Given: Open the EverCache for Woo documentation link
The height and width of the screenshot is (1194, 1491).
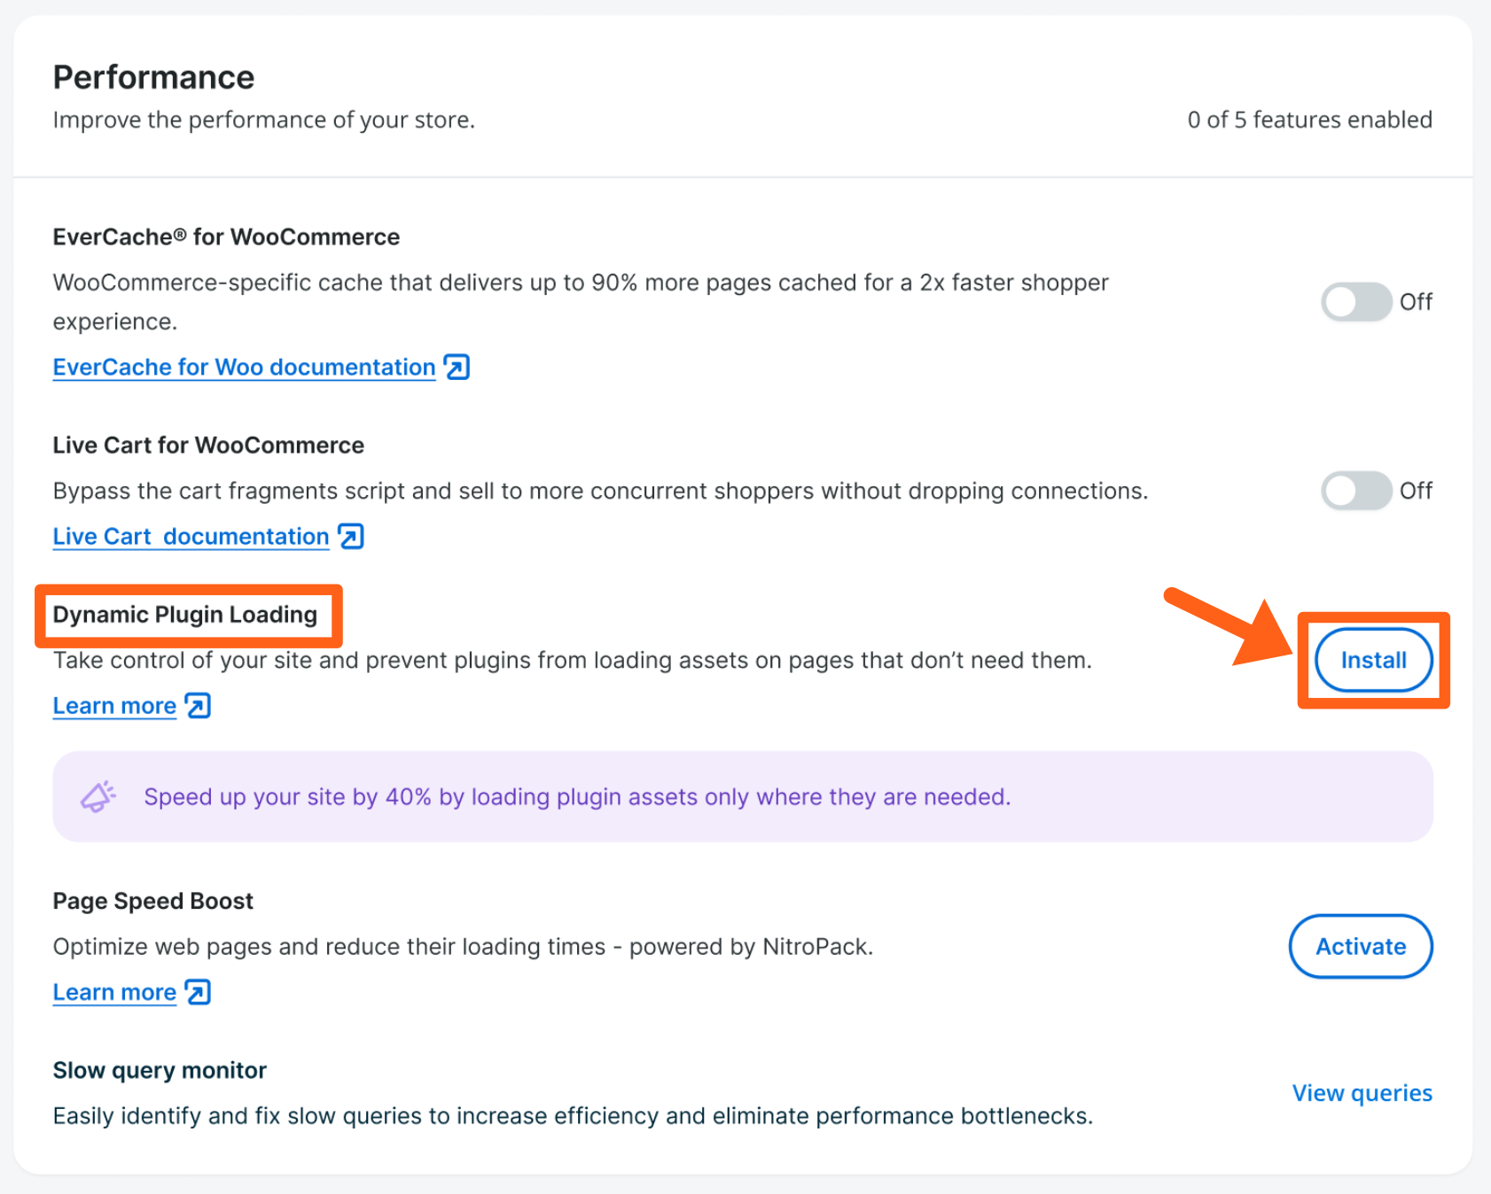Looking at the screenshot, I should pos(244,367).
